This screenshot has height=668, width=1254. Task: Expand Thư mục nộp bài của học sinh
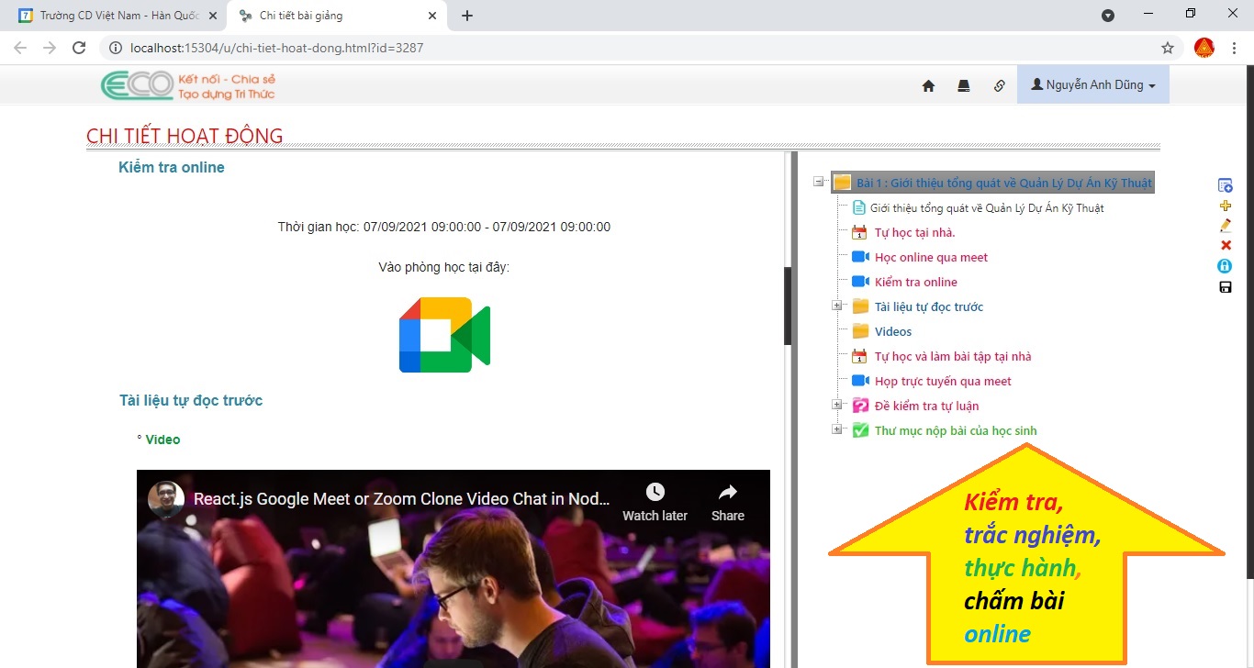point(836,430)
